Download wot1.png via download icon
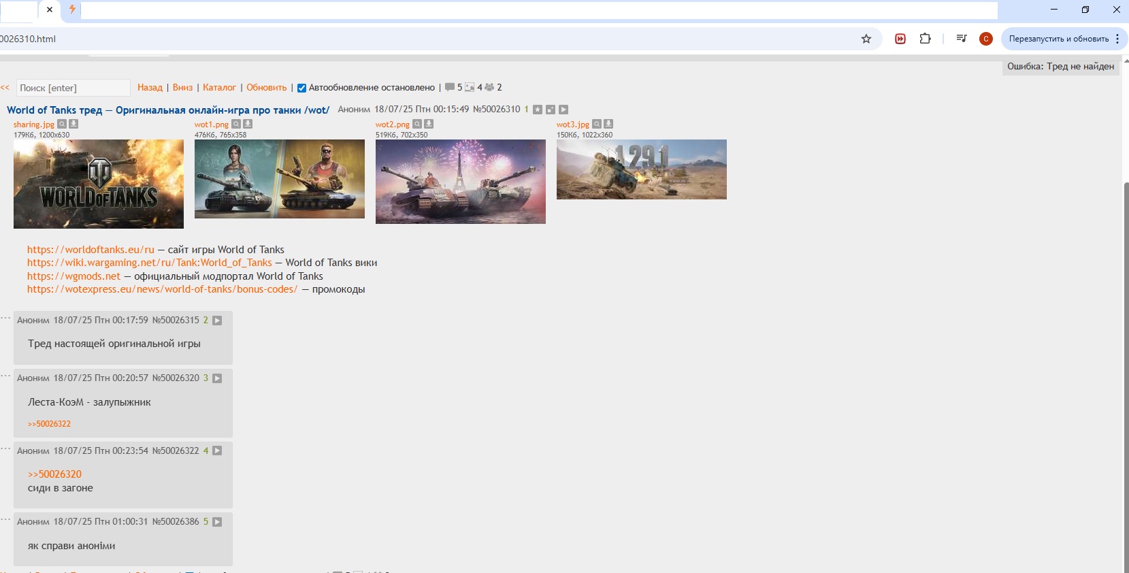The image size is (1129, 573). click(x=248, y=124)
